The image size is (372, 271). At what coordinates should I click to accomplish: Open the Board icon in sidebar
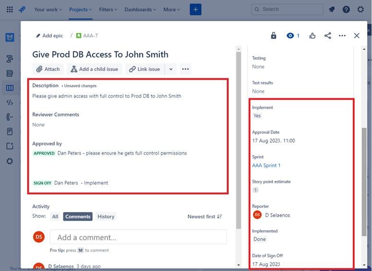pyautogui.click(x=10, y=88)
